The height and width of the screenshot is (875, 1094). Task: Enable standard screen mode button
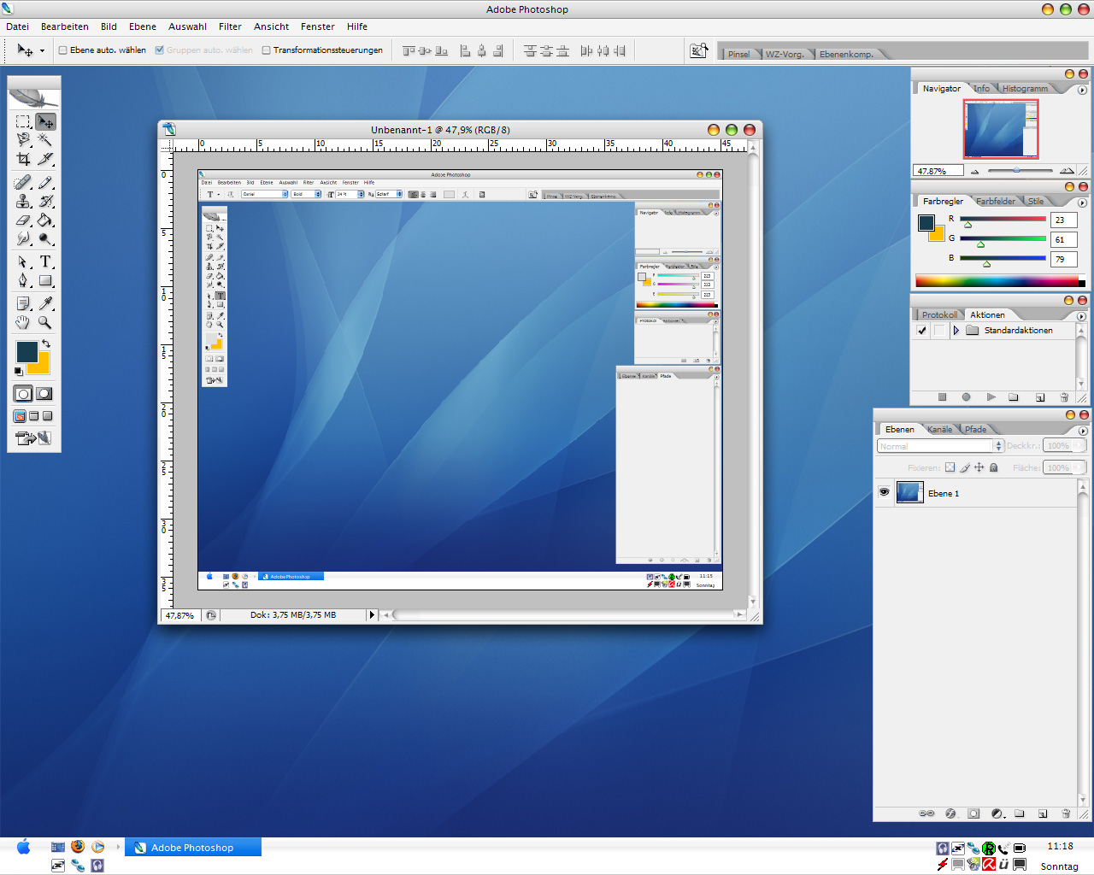(x=20, y=416)
